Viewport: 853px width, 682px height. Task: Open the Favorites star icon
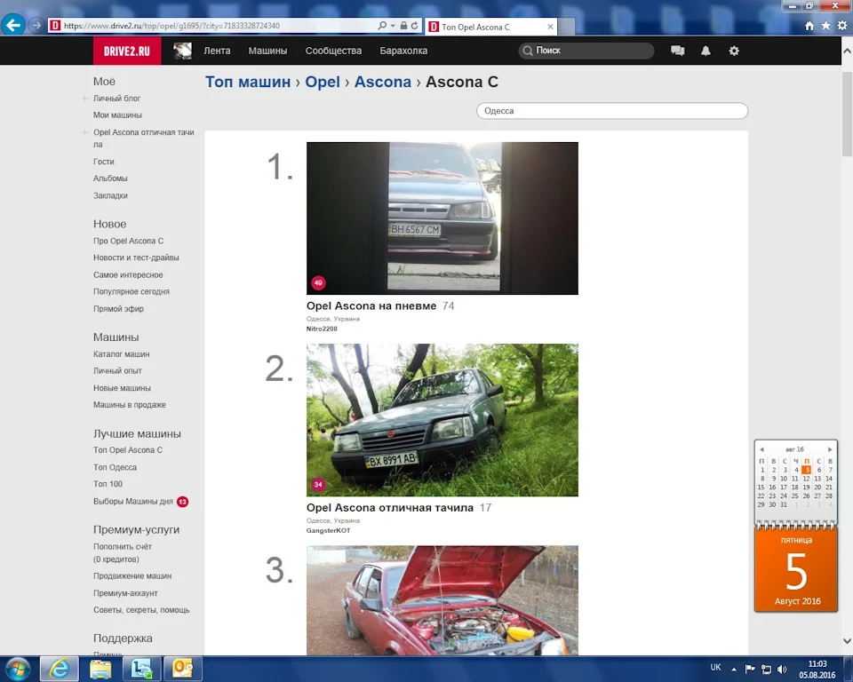click(x=825, y=26)
